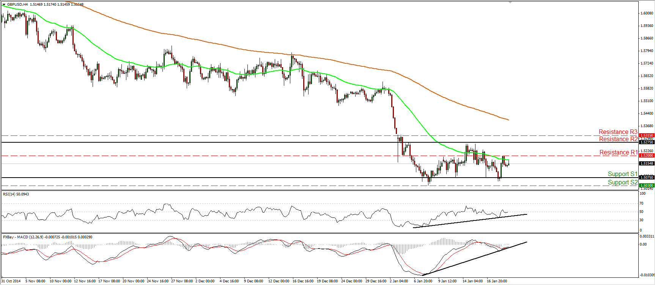Select the Resistance R1 label
Image resolution: width=655 pixels, height=285 pixels.
tap(618, 153)
